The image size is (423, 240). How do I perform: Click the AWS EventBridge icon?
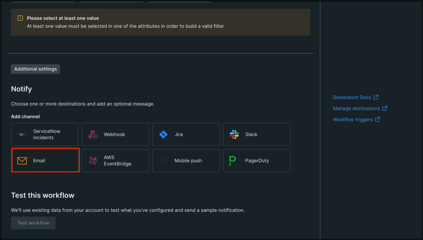coord(93,161)
